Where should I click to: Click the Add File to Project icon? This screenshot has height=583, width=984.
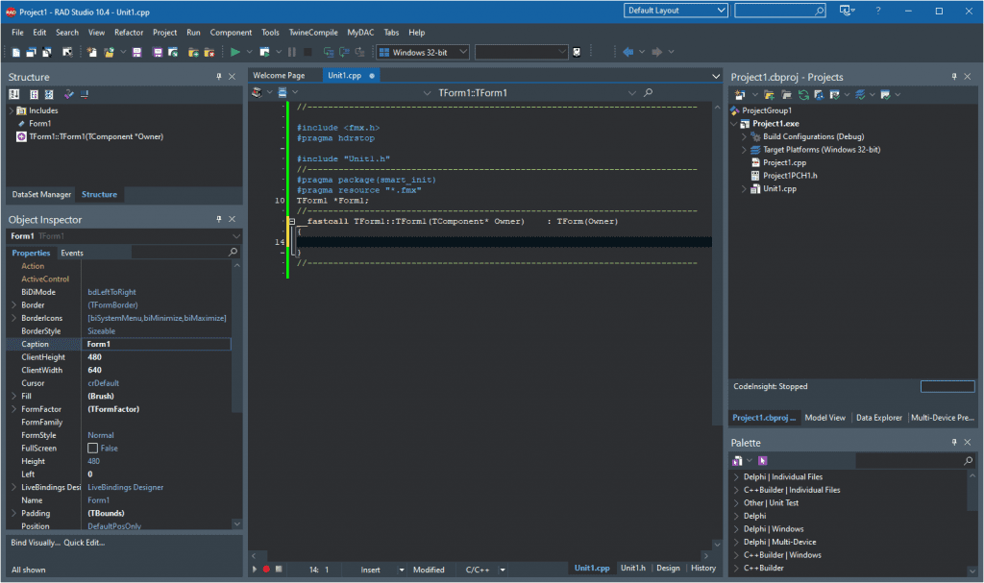[193, 52]
